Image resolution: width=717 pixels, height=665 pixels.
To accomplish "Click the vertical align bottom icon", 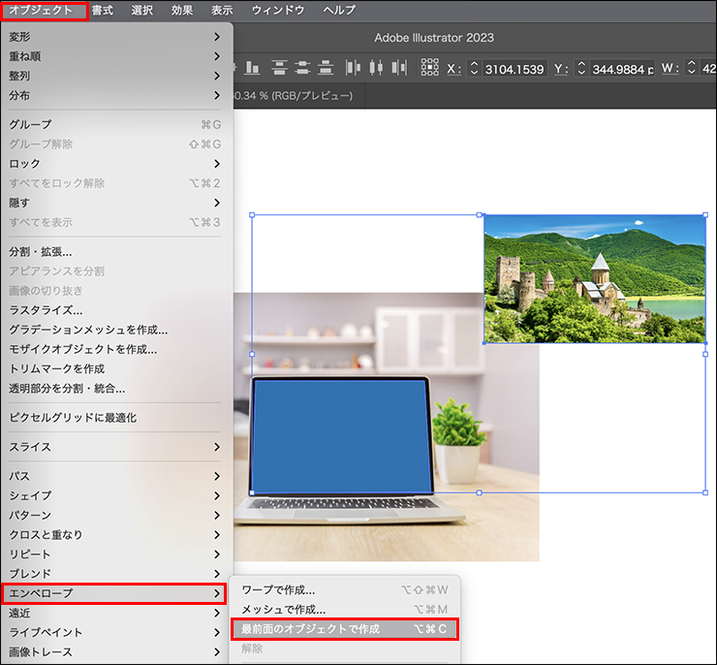I will [x=252, y=68].
